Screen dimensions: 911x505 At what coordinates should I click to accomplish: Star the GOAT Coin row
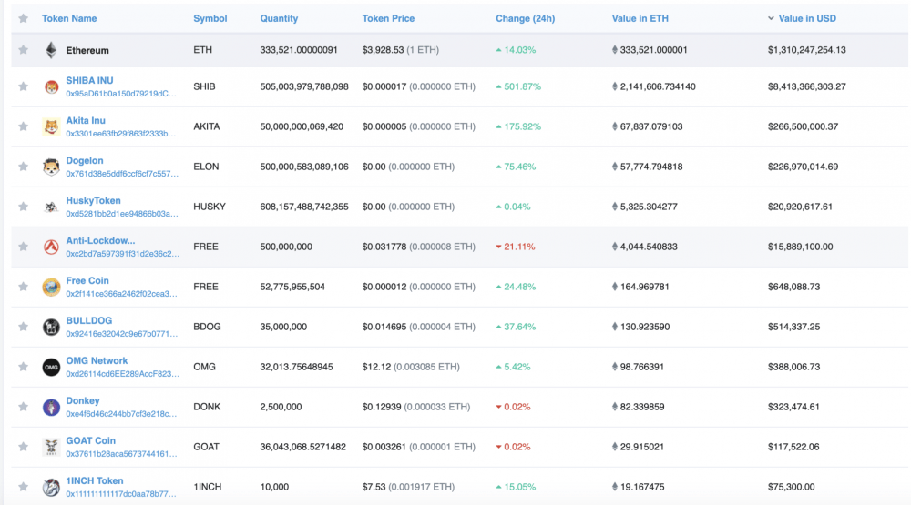click(x=24, y=447)
